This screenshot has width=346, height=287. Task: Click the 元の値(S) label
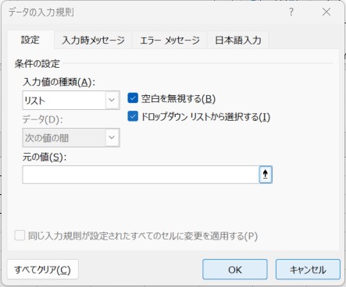click(45, 157)
